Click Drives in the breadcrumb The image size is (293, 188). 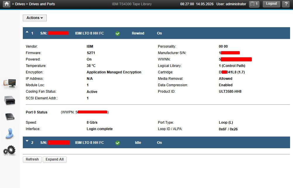[20, 4]
